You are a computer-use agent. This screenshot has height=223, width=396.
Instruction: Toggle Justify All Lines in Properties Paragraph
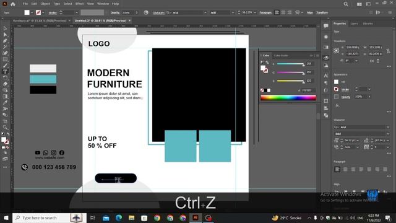(385, 169)
